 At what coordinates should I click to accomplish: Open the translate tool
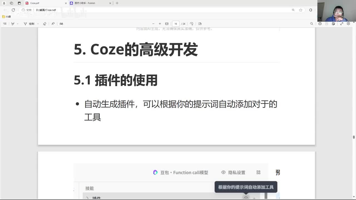click(x=61, y=24)
